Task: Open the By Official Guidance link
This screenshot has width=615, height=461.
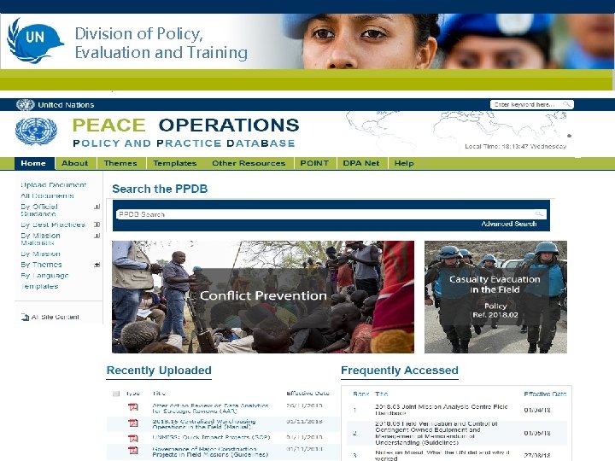Action: pos(39,210)
